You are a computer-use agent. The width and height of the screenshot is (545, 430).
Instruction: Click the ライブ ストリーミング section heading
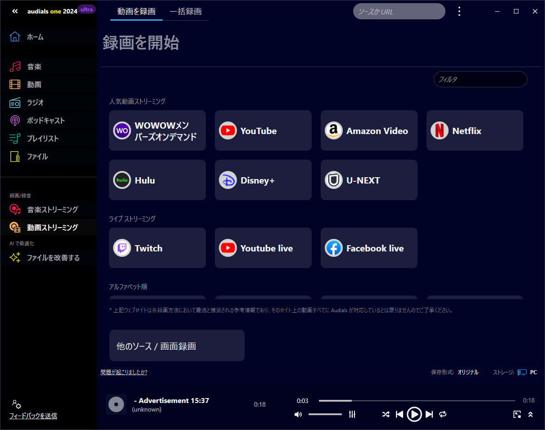(x=132, y=219)
